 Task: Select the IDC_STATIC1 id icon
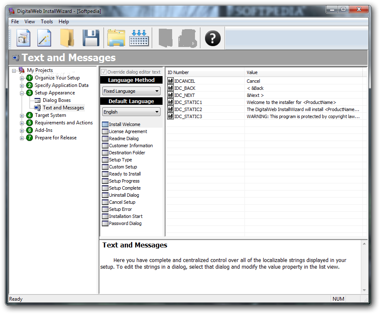(170, 102)
